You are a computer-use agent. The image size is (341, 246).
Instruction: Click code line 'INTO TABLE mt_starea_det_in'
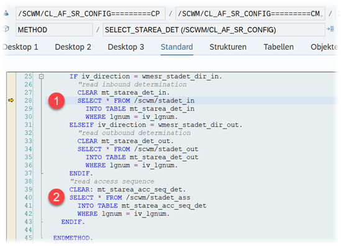pos(140,109)
